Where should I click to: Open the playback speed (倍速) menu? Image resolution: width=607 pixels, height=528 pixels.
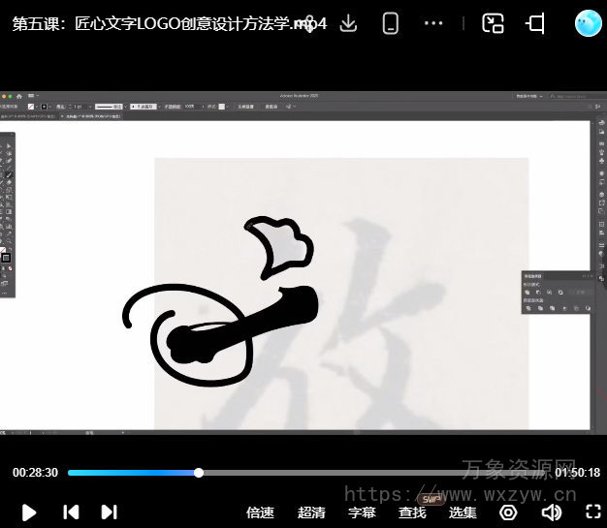260,512
